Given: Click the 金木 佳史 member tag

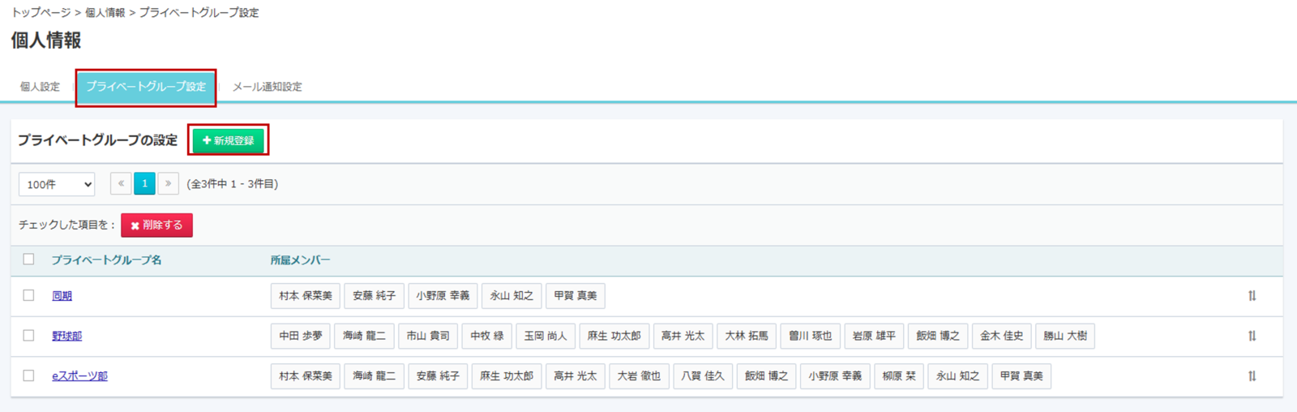Looking at the screenshot, I should tap(1002, 336).
